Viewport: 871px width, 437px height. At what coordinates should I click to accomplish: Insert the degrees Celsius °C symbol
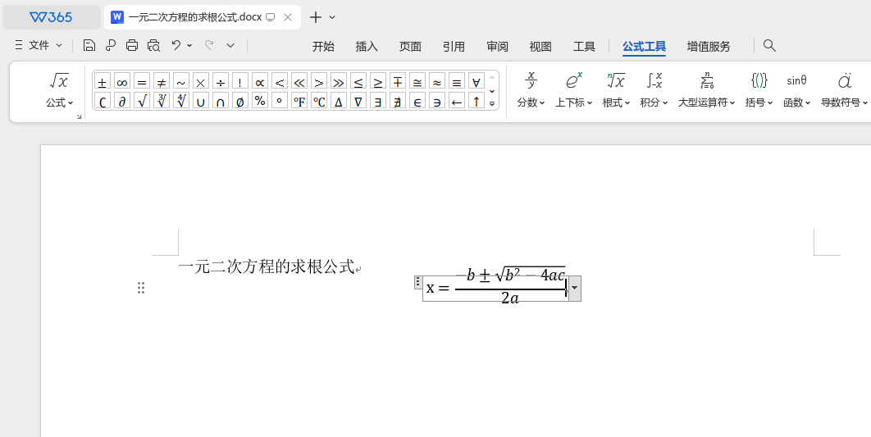click(x=319, y=101)
